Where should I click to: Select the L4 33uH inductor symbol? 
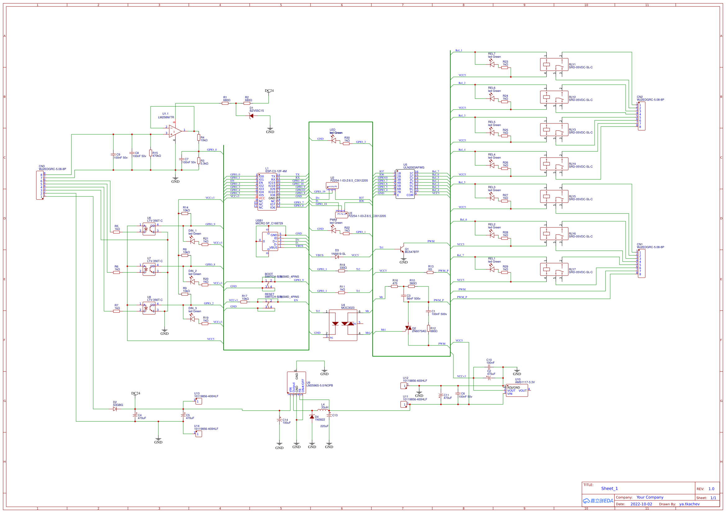(x=323, y=410)
